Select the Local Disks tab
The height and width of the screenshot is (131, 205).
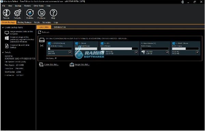point(44,27)
